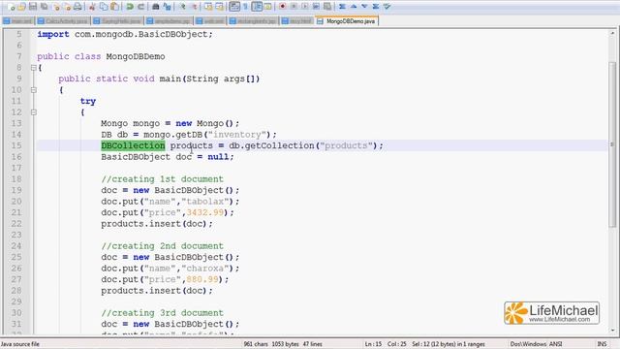Open User Defined Language dialog icon

click(x=267, y=7)
